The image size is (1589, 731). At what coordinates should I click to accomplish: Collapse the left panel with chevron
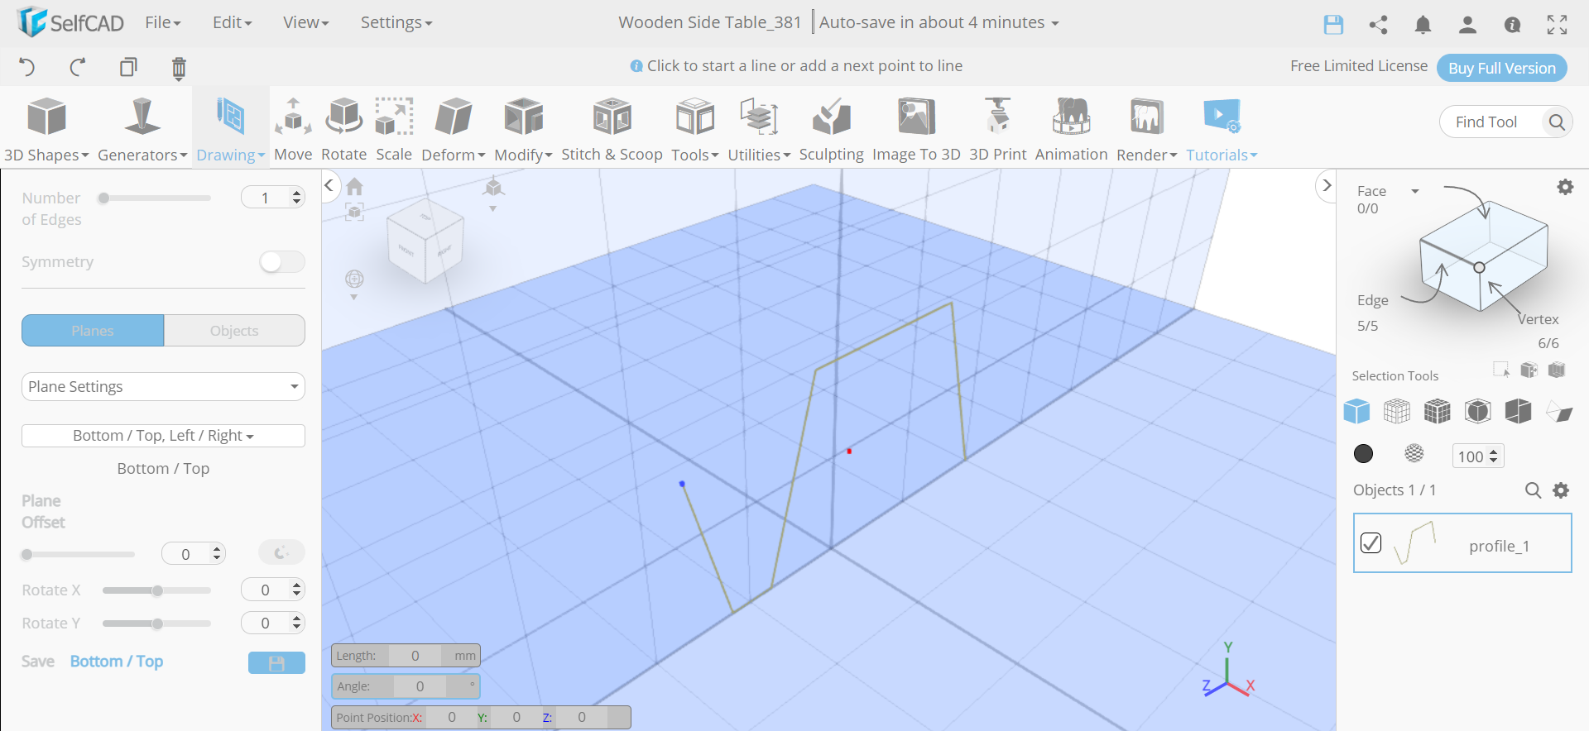coord(329,185)
